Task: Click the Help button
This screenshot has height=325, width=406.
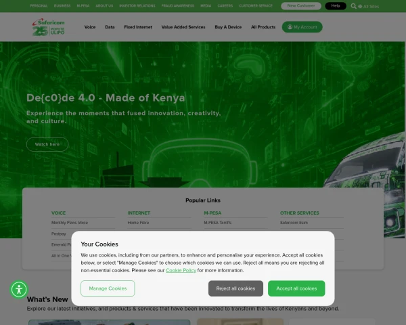Action: [336, 5]
